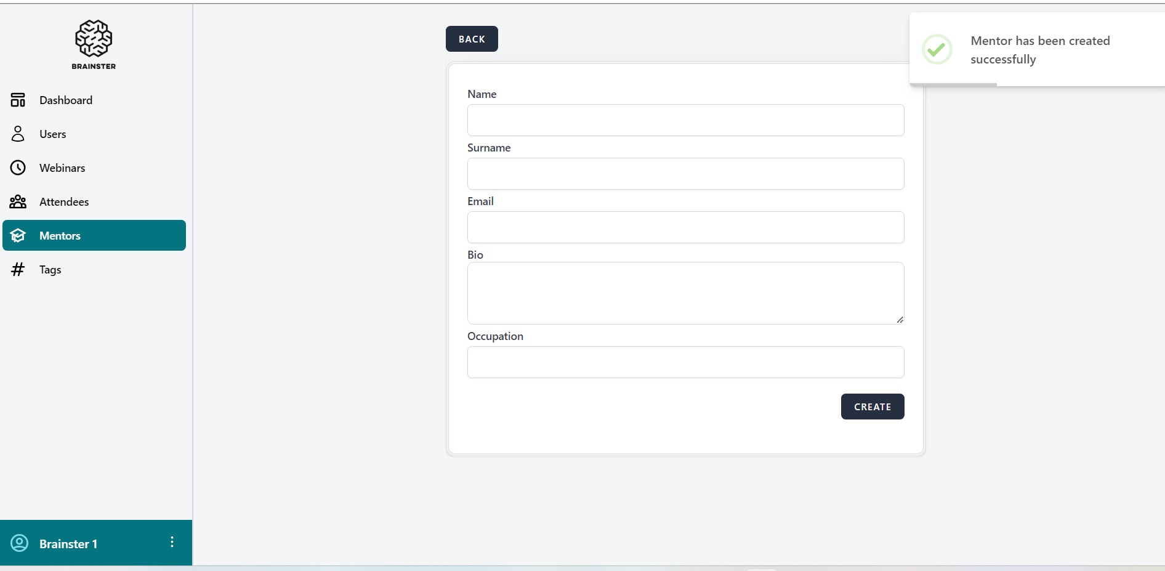Image resolution: width=1165 pixels, height=571 pixels.
Task: Click inside the Bio text area
Action: pyautogui.click(x=685, y=293)
